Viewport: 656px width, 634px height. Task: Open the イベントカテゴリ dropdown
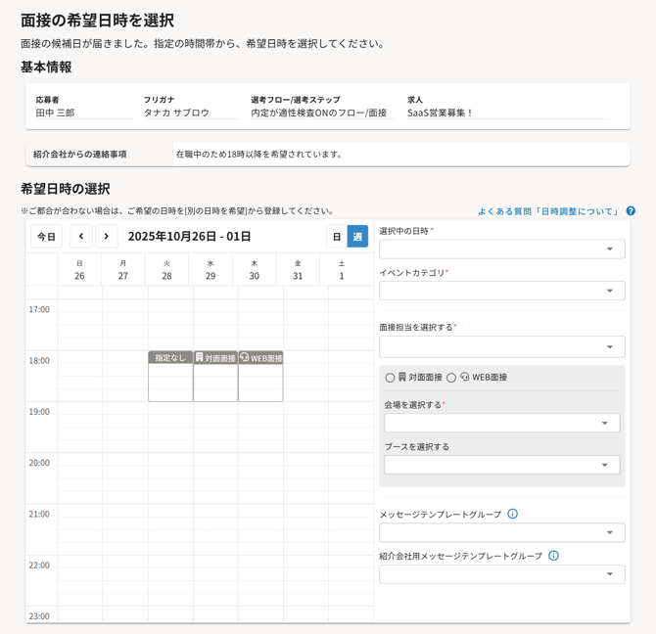pos(502,291)
